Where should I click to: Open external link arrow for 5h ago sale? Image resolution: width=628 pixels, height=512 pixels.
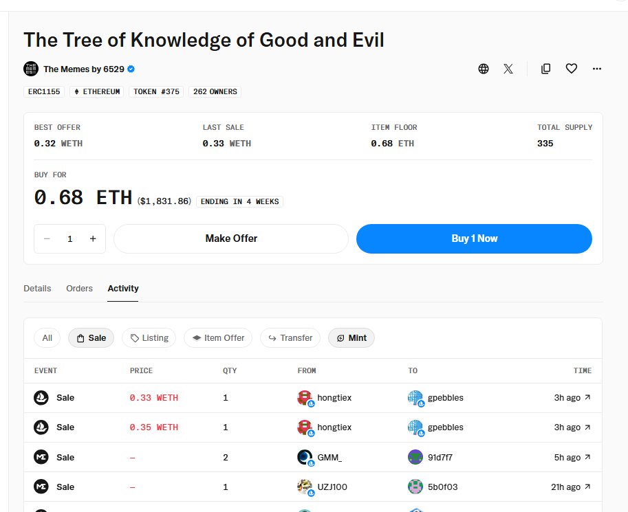[587, 457]
